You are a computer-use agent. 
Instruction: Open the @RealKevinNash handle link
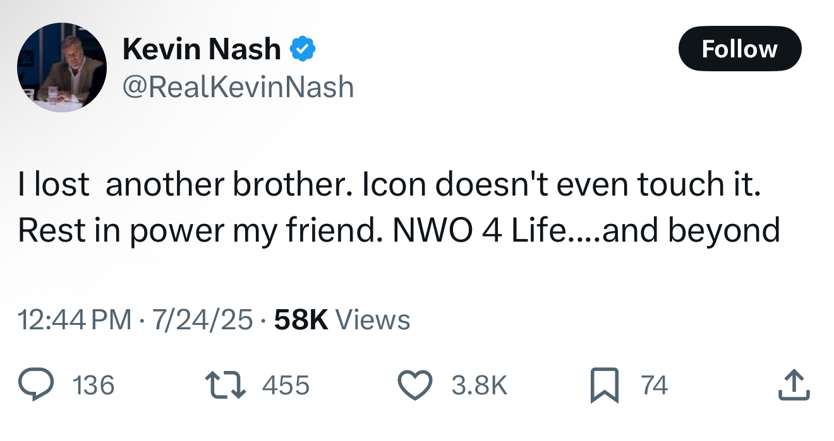click(x=238, y=86)
